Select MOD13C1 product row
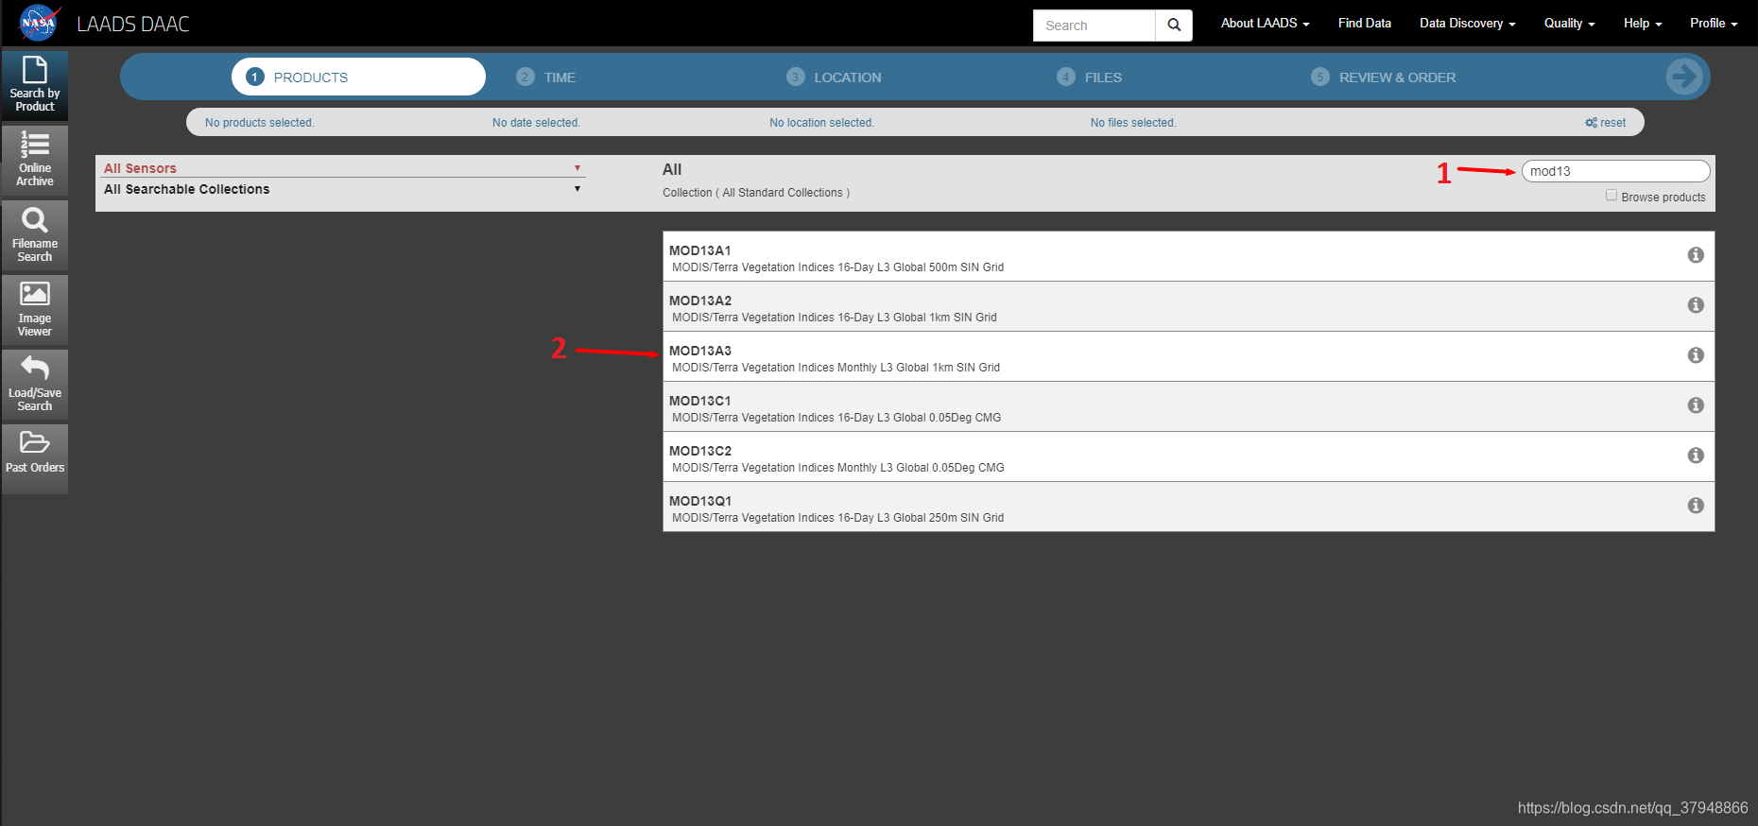This screenshot has width=1758, height=826. click(1189, 406)
